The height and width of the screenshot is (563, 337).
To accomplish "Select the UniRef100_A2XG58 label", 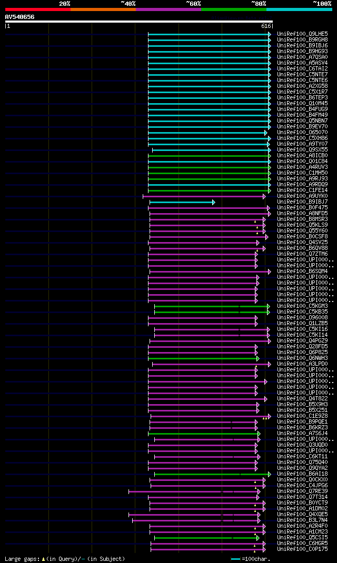I will [x=302, y=86].
